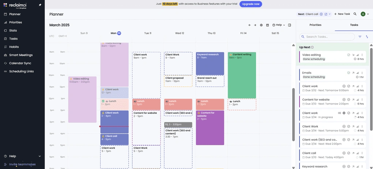The width and height of the screenshot is (373, 169).
Task: Click priority bars icon on Content for website
Action: coord(358,99)
